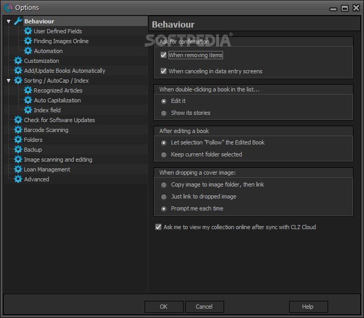Image resolution: width=364 pixels, height=318 pixels.
Task: Toggle Ask me to view collection online checkbox
Action: (158, 227)
